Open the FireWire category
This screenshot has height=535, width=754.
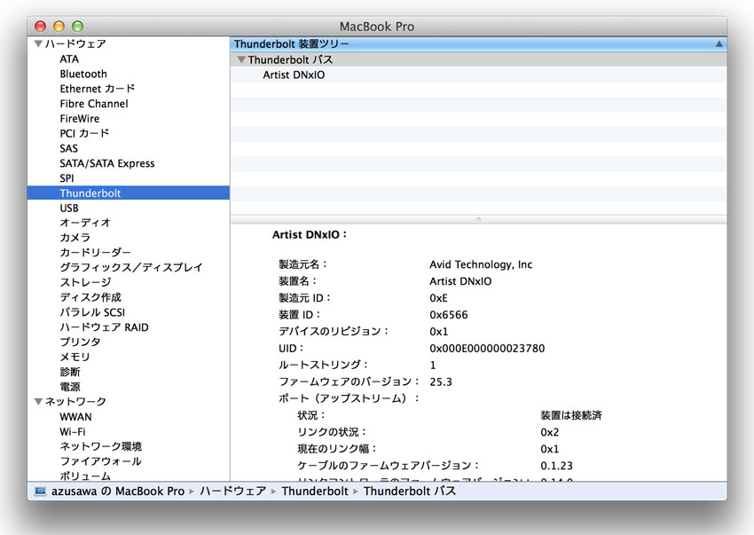pyautogui.click(x=80, y=118)
